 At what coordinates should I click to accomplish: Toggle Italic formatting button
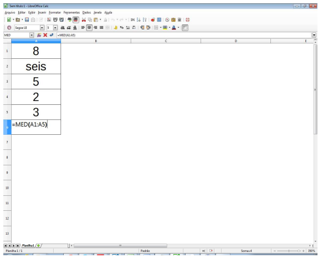(69, 28)
